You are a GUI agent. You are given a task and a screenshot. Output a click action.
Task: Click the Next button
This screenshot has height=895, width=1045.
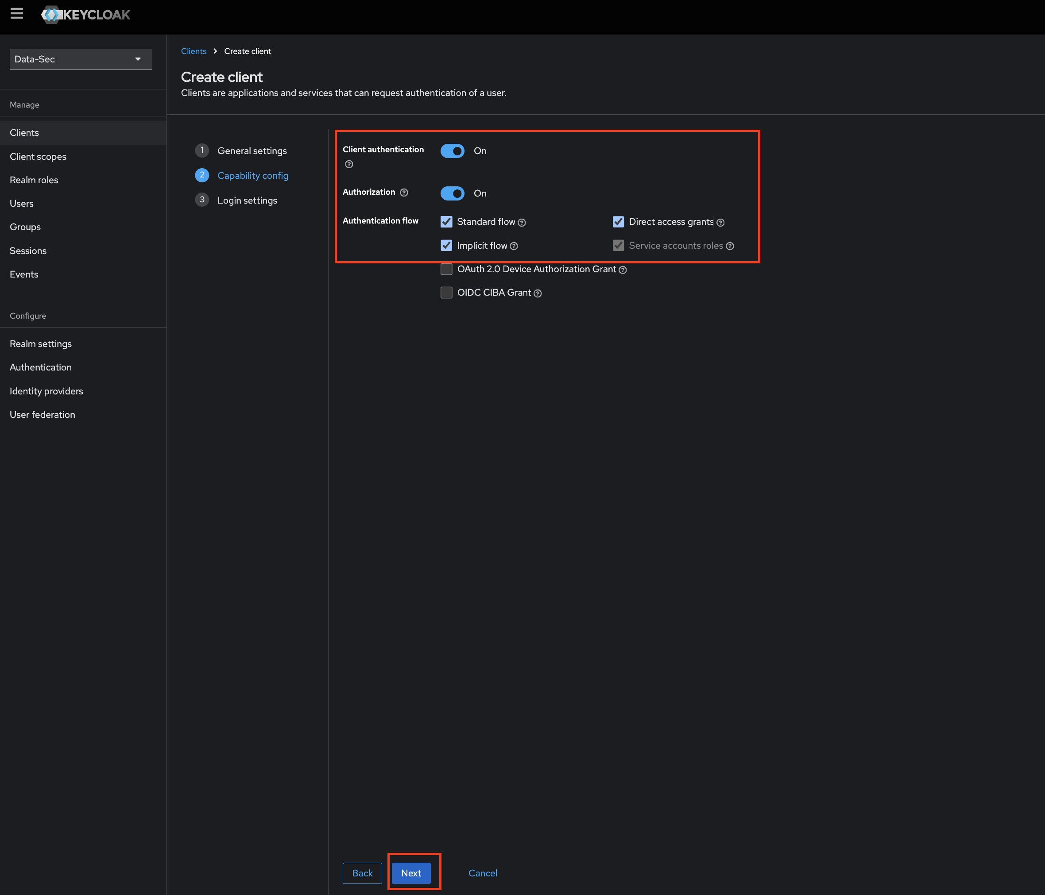click(x=410, y=873)
